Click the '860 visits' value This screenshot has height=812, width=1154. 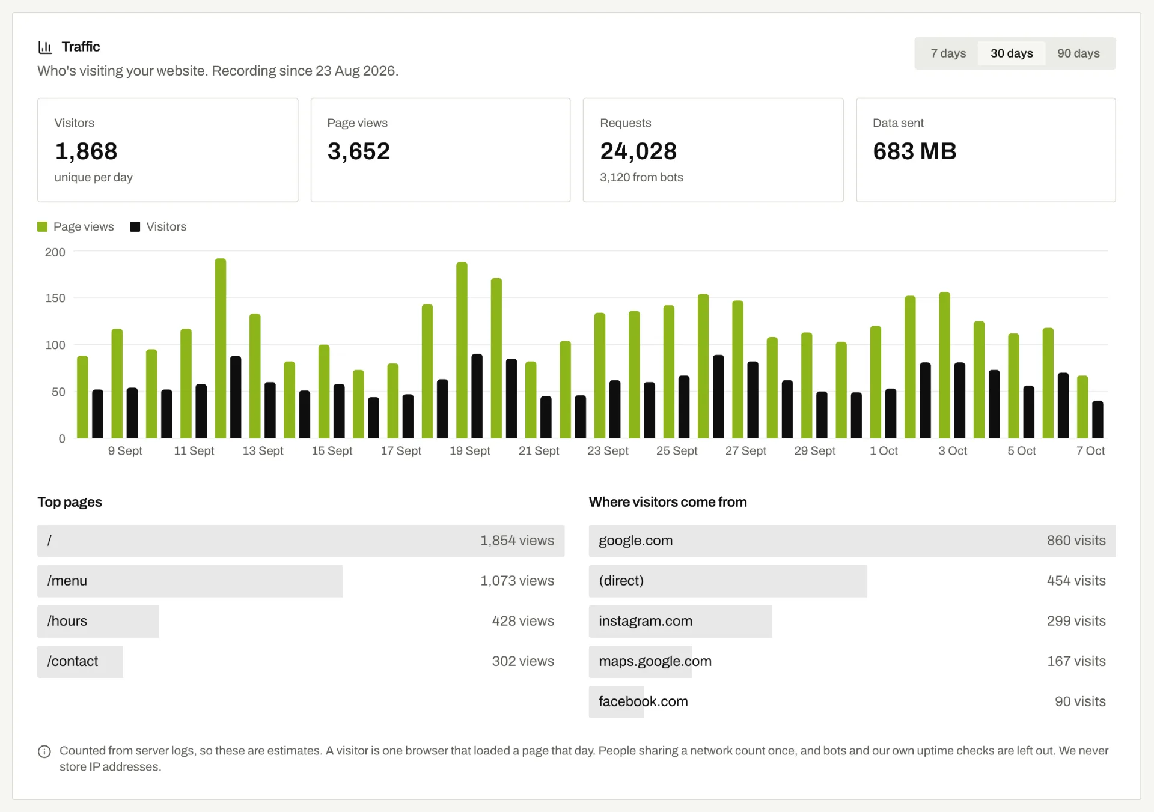pos(1076,541)
